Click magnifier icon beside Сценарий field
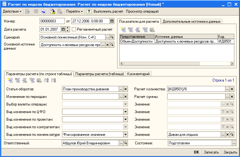240x157 pixels. coord(112,37)
